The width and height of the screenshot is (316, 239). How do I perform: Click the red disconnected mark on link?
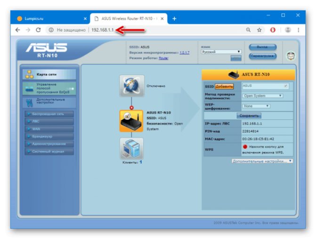(131, 108)
